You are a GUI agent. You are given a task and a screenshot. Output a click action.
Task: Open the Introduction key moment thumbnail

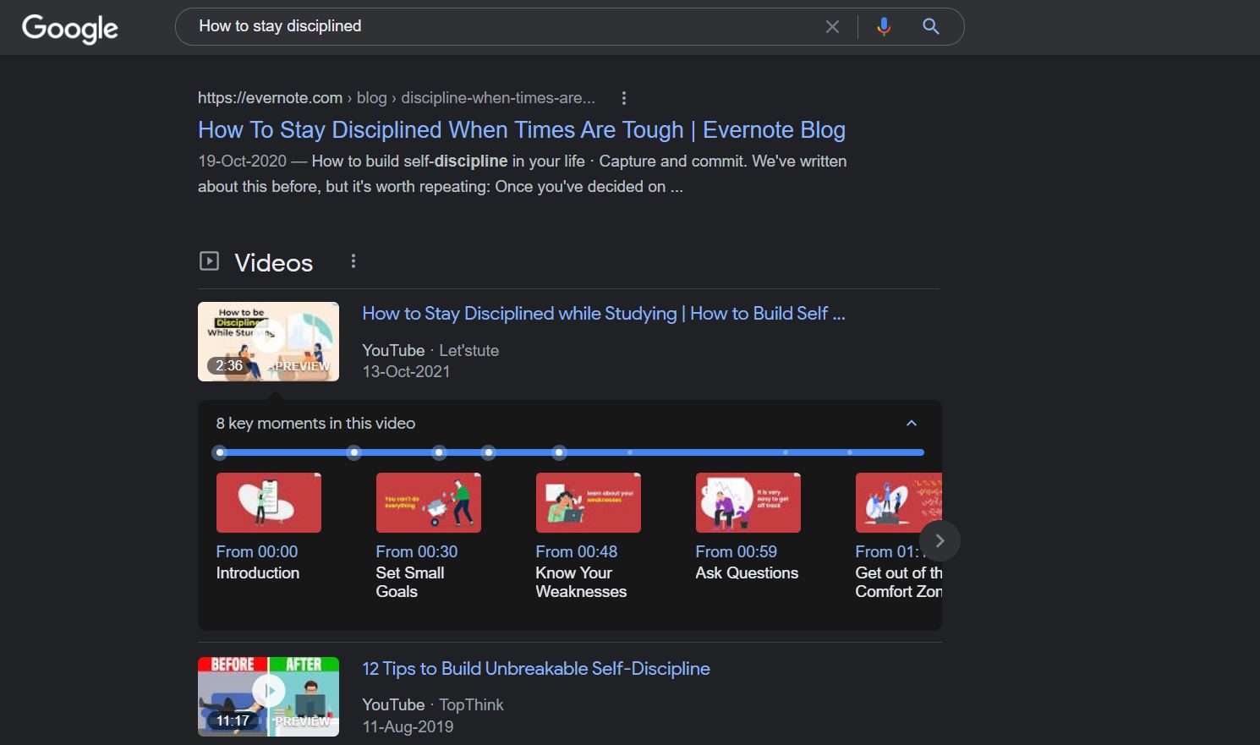269,502
